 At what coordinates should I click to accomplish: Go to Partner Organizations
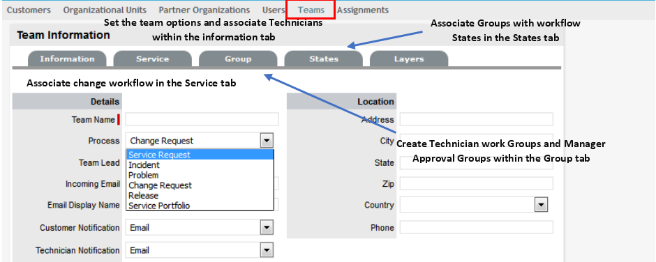tap(204, 10)
